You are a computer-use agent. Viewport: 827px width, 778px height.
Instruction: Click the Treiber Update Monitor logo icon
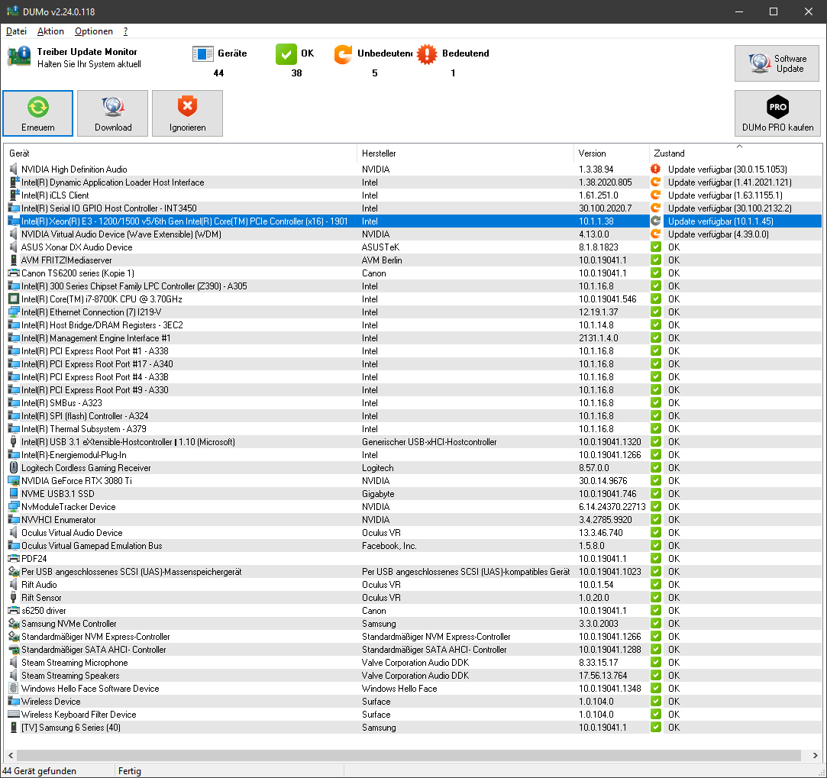[x=20, y=56]
